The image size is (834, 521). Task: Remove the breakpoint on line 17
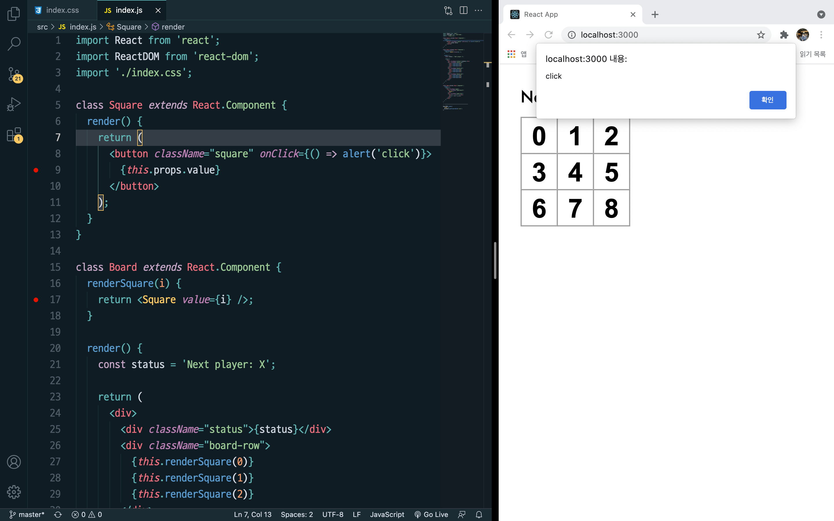(36, 300)
